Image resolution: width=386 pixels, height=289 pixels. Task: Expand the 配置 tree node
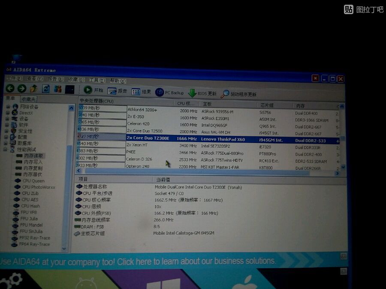click(6, 137)
